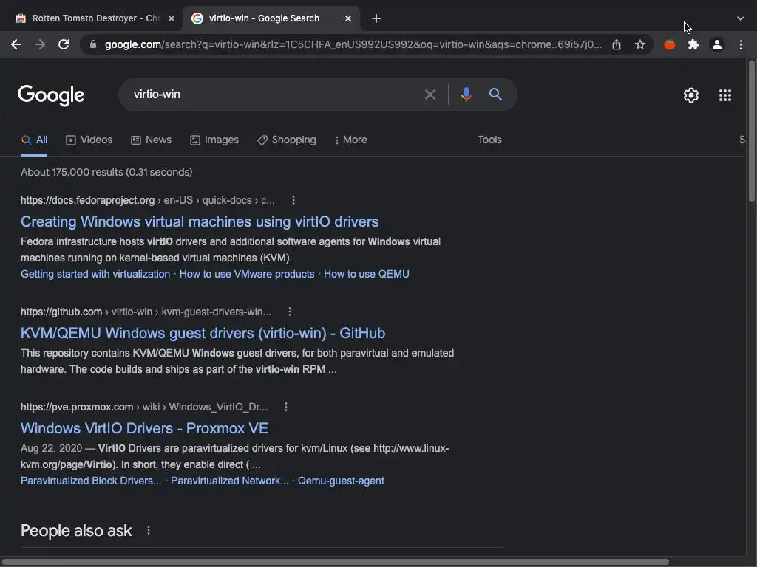The width and height of the screenshot is (757, 567).
Task: Open Getting started with virtualization link
Action: (95, 274)
